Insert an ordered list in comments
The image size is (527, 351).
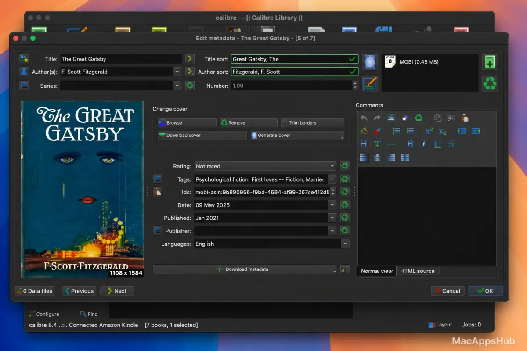(x=396, y=131)
